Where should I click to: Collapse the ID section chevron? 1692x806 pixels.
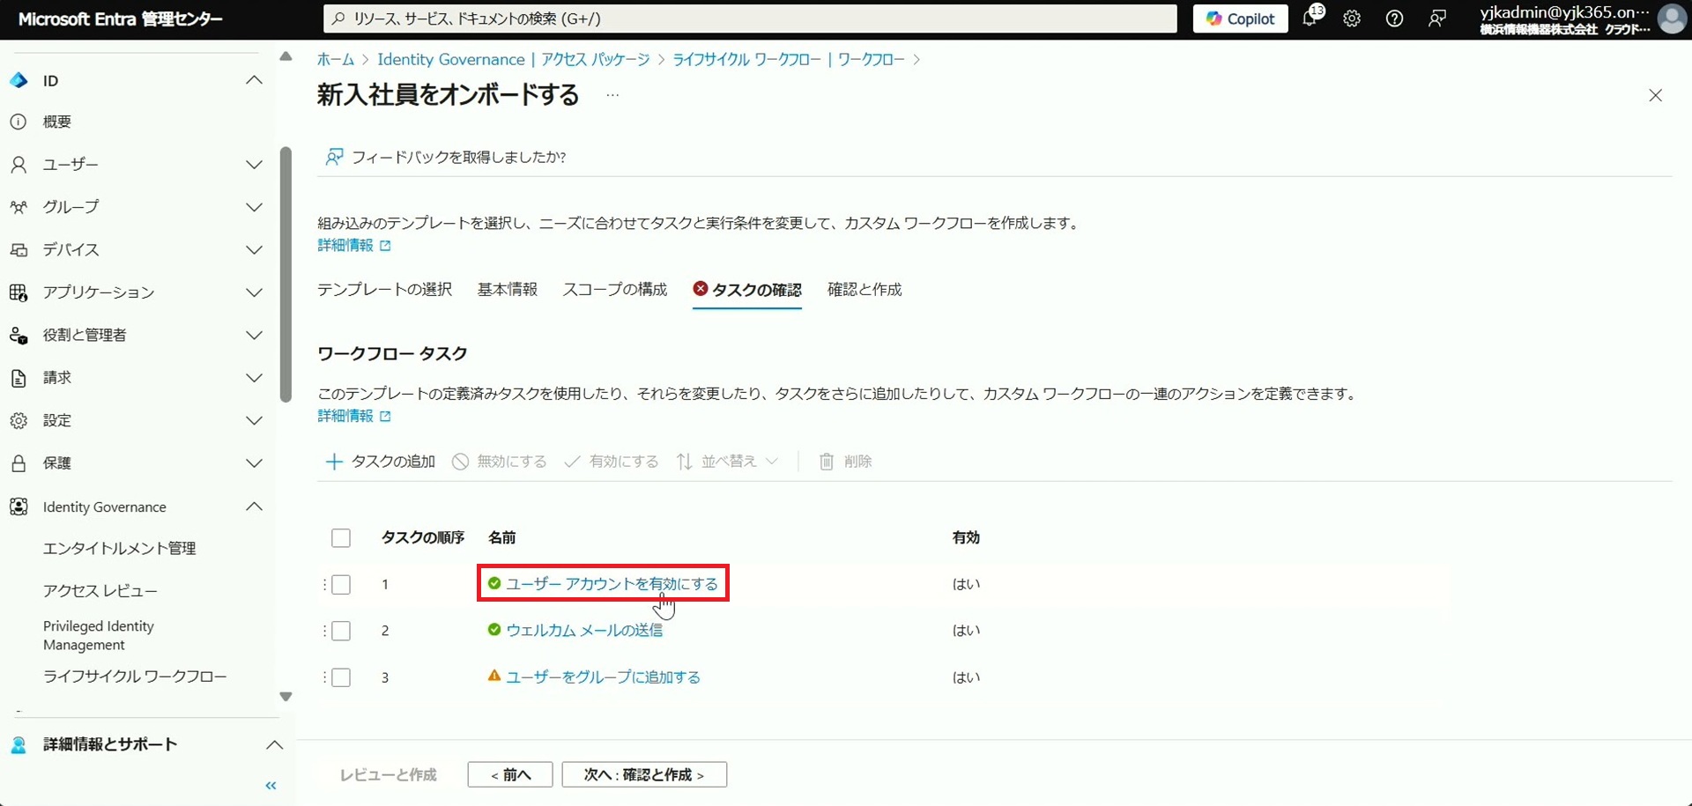254,80
